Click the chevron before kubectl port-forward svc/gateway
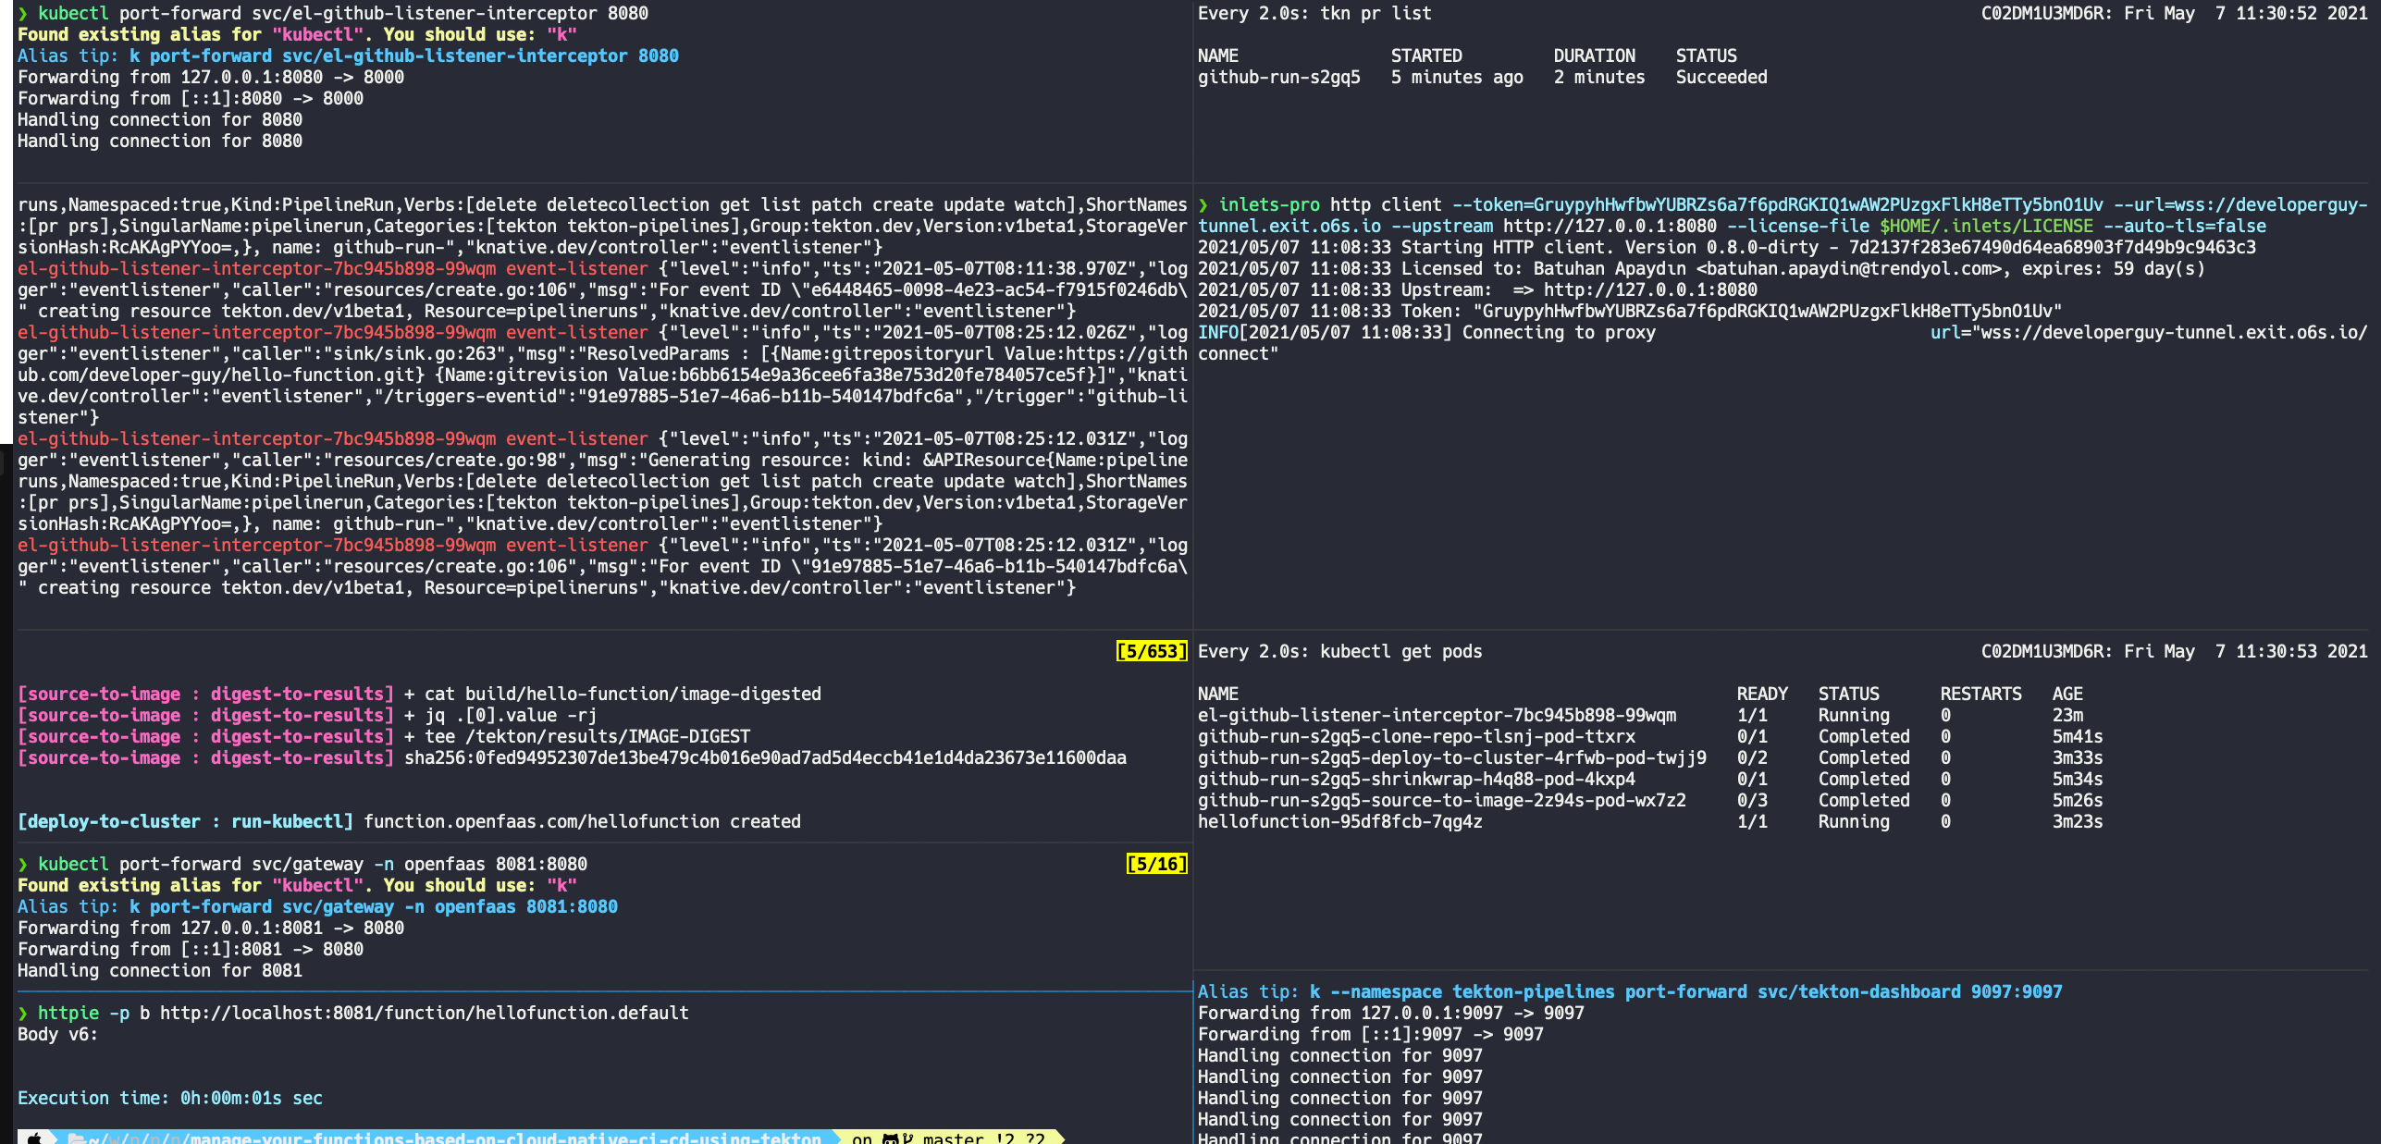This screenshot has height=1144, width=2381. pyautogui.click(x=23, y=864)
